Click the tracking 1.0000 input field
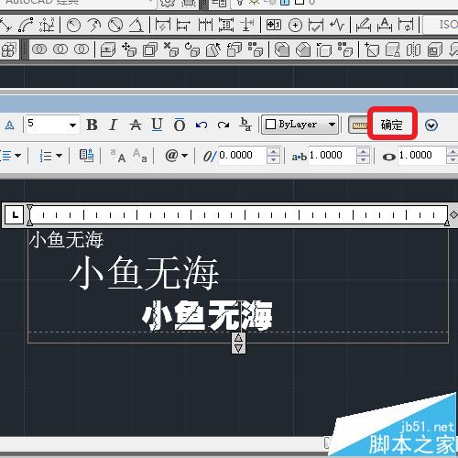The width and height of the screenshot is (458, 458). 332,156
